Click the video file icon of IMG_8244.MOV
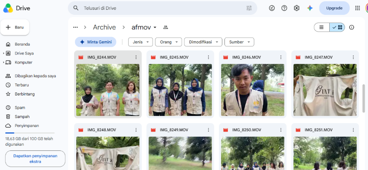 tap(81, 57)
